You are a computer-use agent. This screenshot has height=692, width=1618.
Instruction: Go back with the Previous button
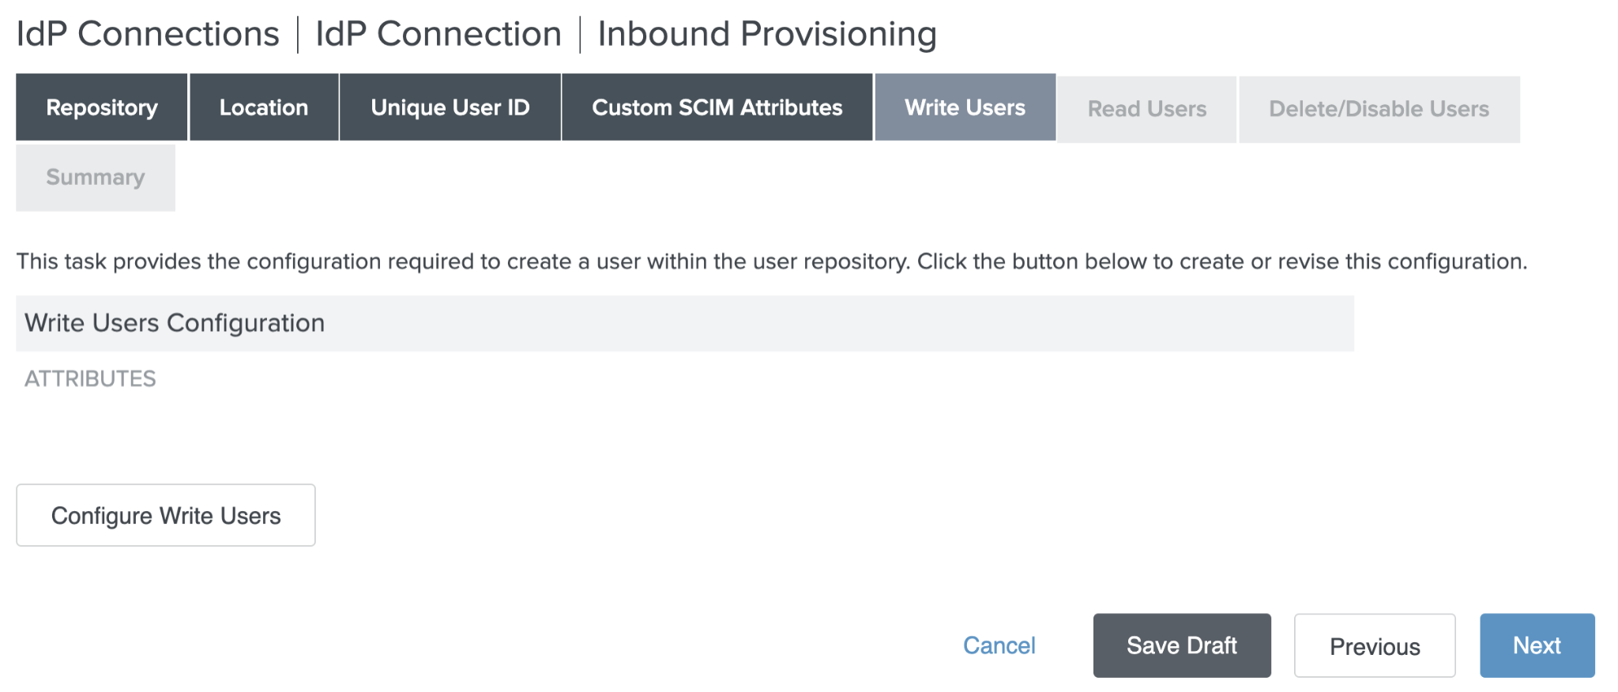point(1374,645)
